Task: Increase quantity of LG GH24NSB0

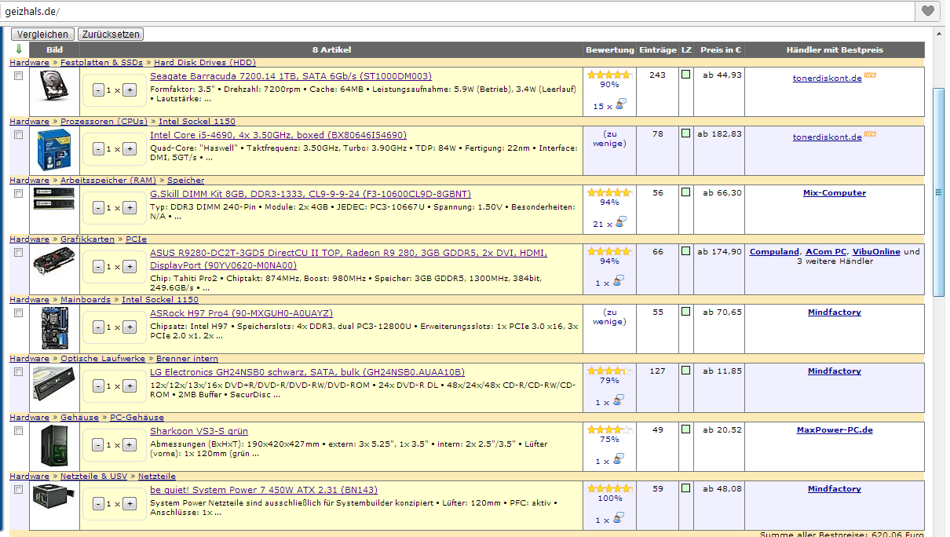Action: point(130,386)
